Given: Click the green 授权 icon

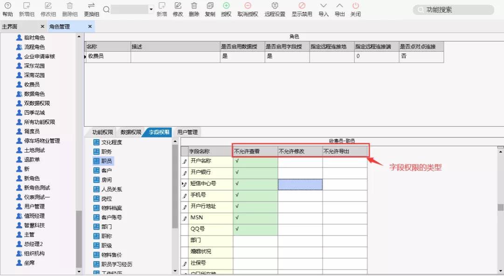Looking at the screenshot, I should click(226, 6).
